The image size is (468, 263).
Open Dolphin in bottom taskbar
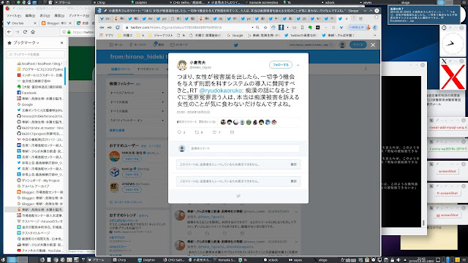click(146, 260)
